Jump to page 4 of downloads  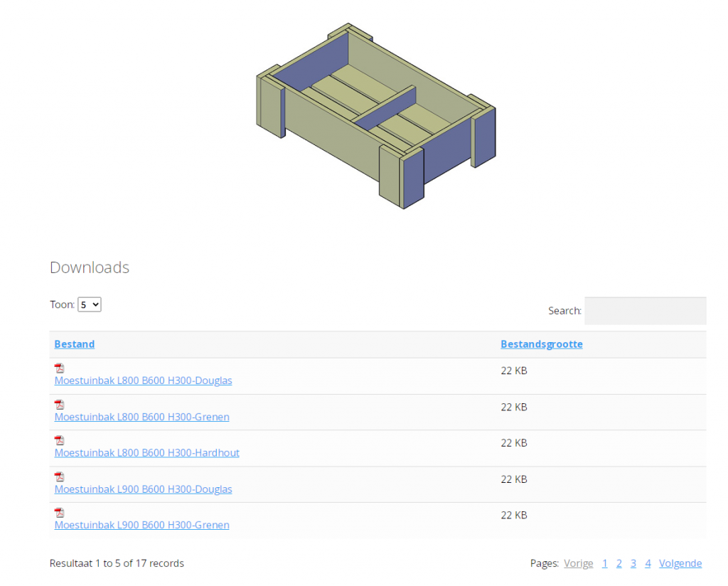(x=648, y=563)
